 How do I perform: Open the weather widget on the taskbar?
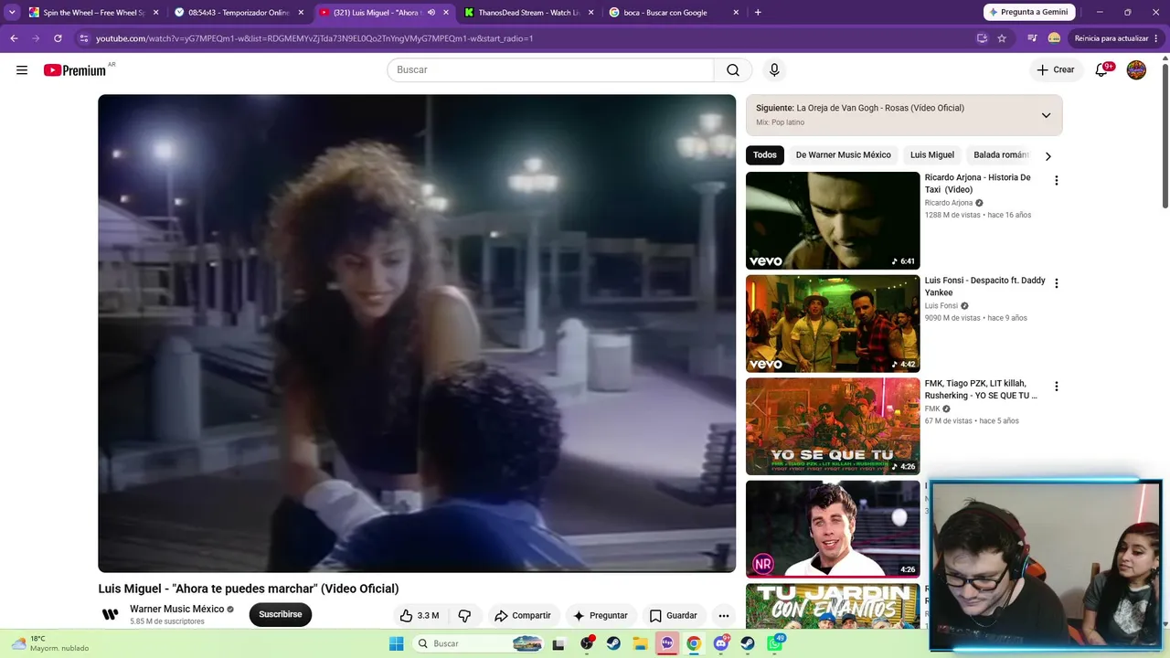tap(50, 643)
